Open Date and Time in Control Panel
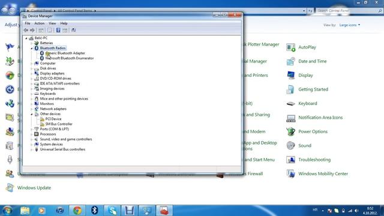The height and width of the screenshot is (216, 384). pos(312,61)
